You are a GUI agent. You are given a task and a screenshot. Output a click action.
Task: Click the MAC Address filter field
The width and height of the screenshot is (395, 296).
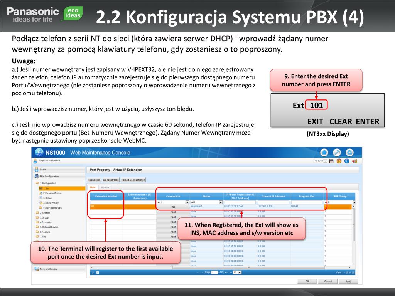click(x=240, y=202)
